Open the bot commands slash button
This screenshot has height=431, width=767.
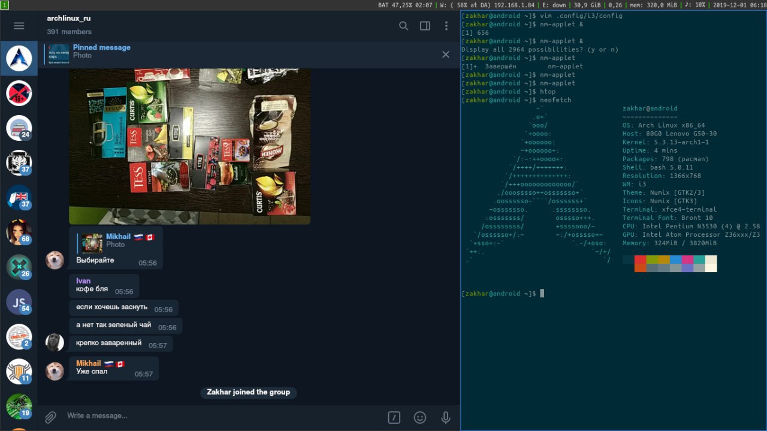[x=394, y=417]
